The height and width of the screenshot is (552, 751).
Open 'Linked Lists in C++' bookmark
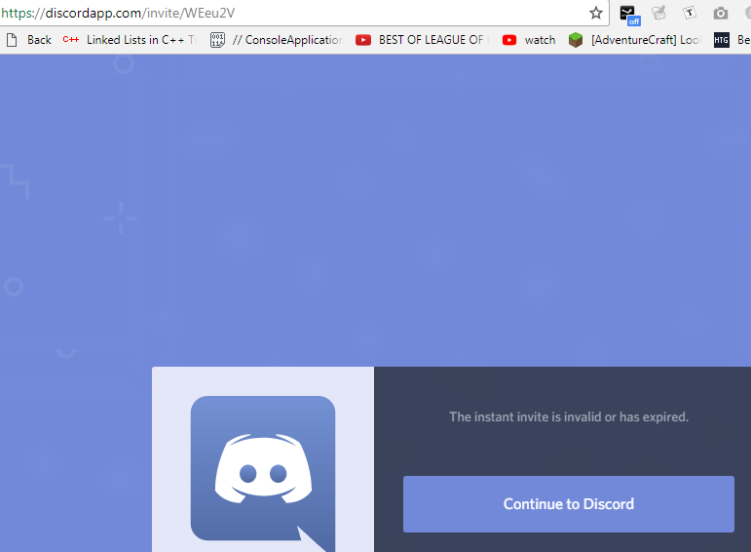point(131,40)
